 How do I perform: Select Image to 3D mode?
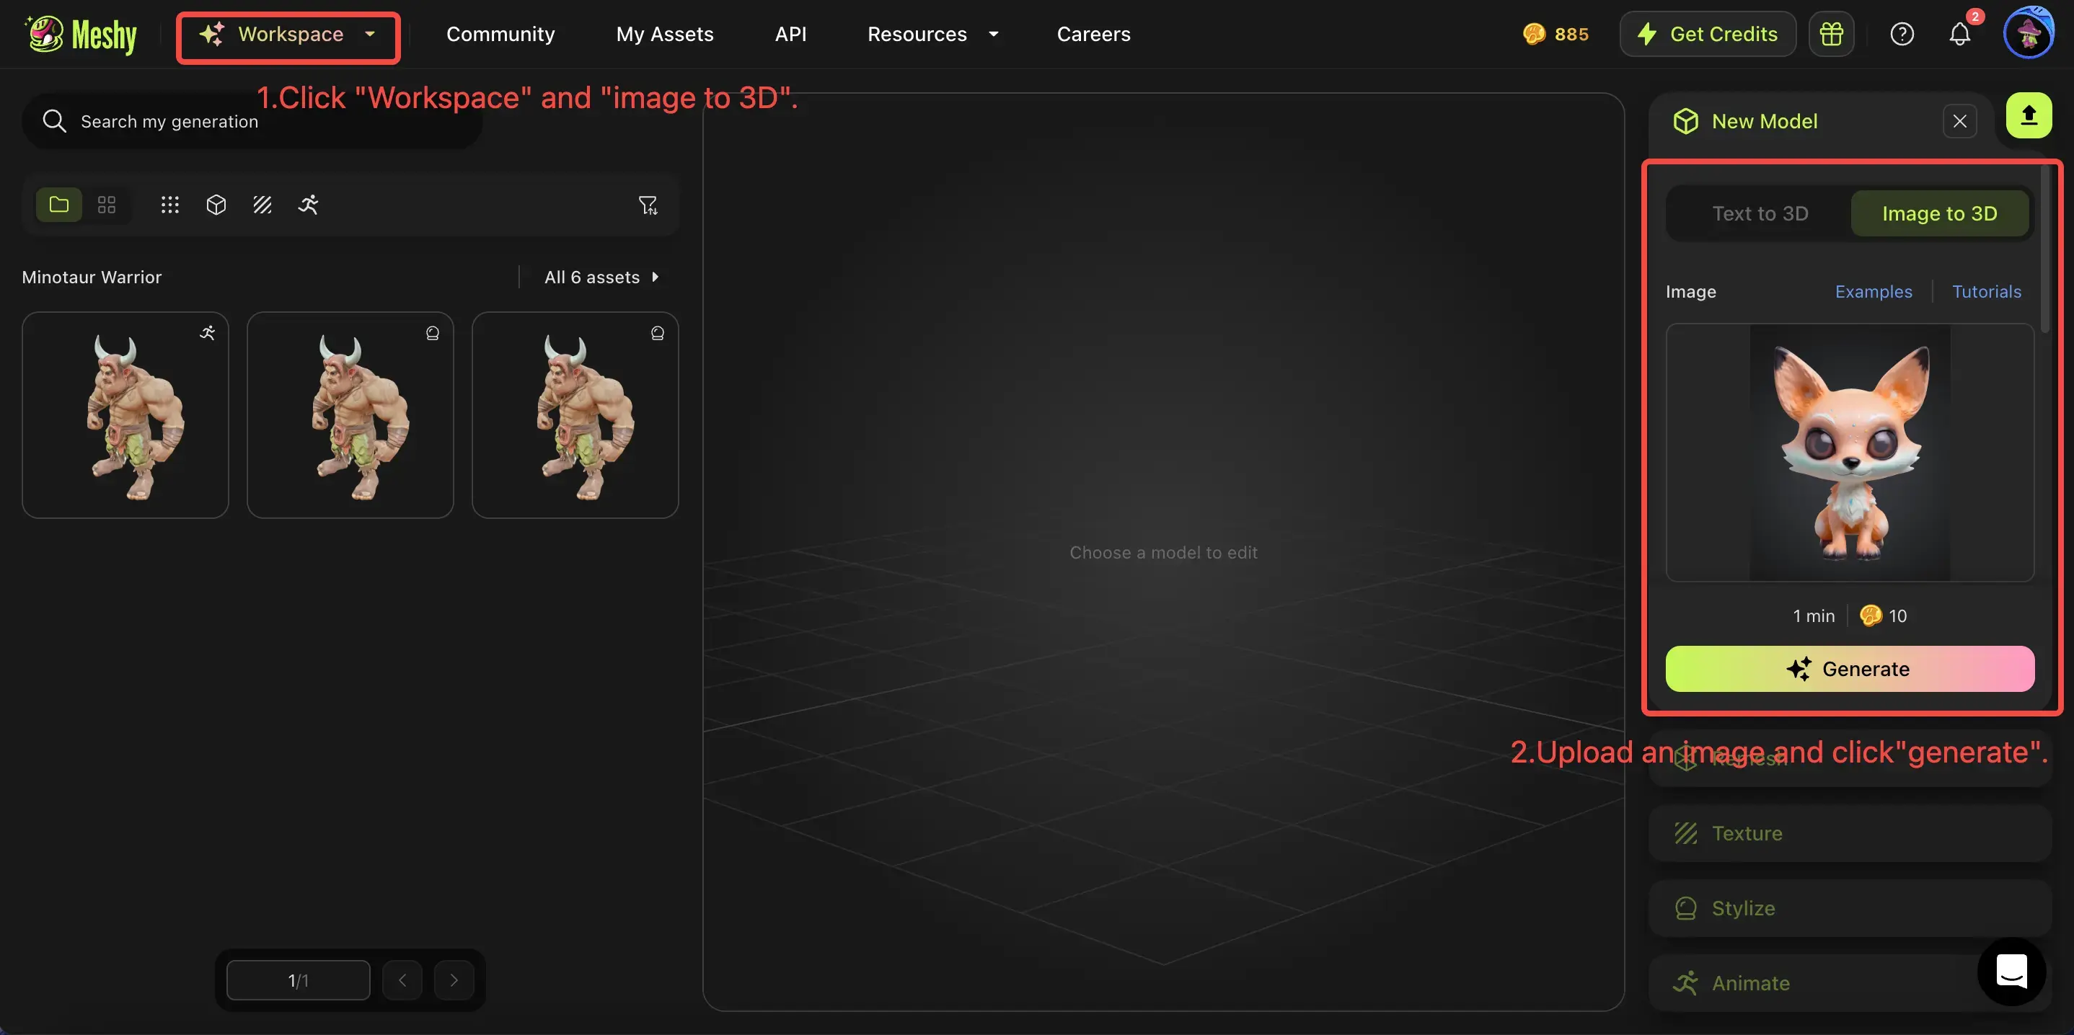pyautogui.click(x=1940, y=213)
